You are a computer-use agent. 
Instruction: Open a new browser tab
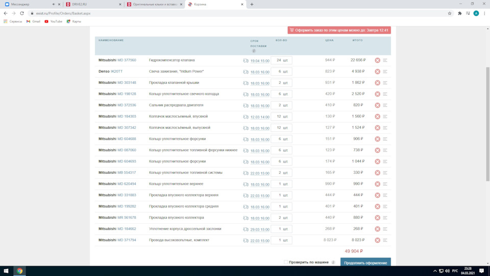pyautogui.click(x=252, y=5)
